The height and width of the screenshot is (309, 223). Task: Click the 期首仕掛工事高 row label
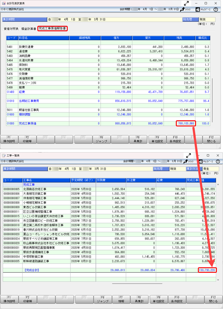click(29, 110)
